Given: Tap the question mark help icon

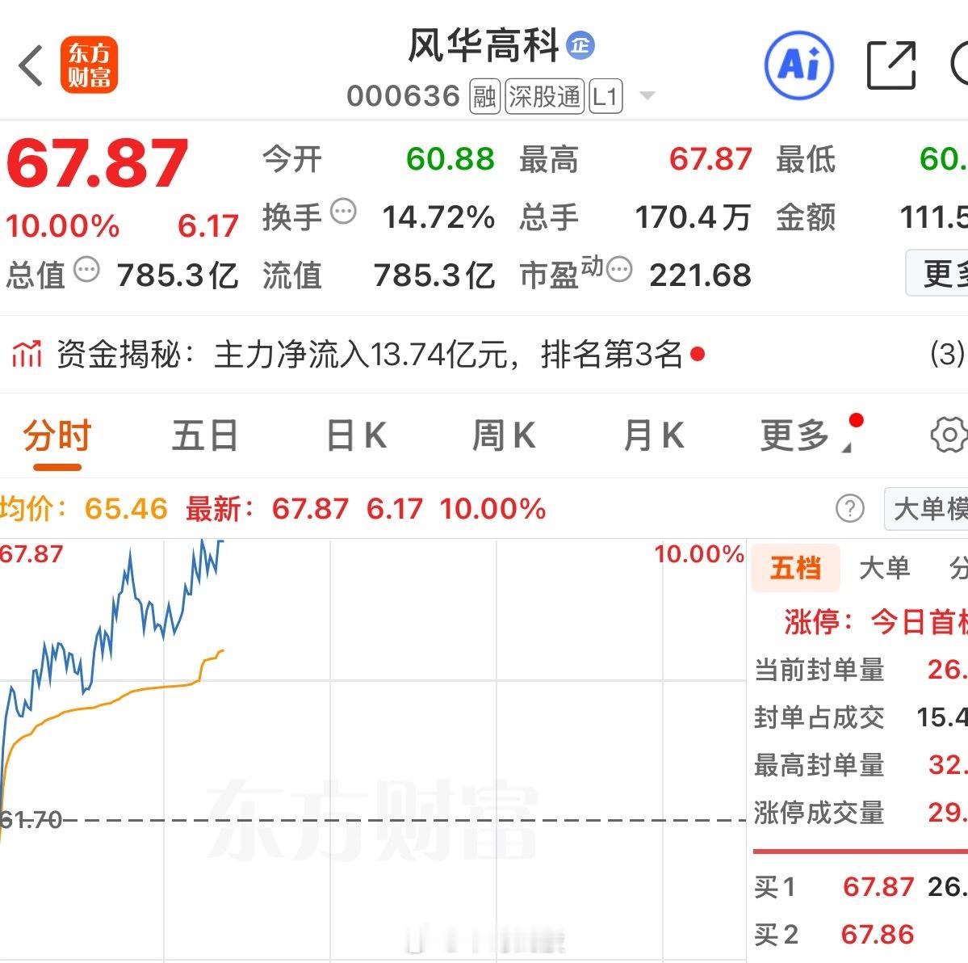Looking at the screenshot, I should coord(850,508).
